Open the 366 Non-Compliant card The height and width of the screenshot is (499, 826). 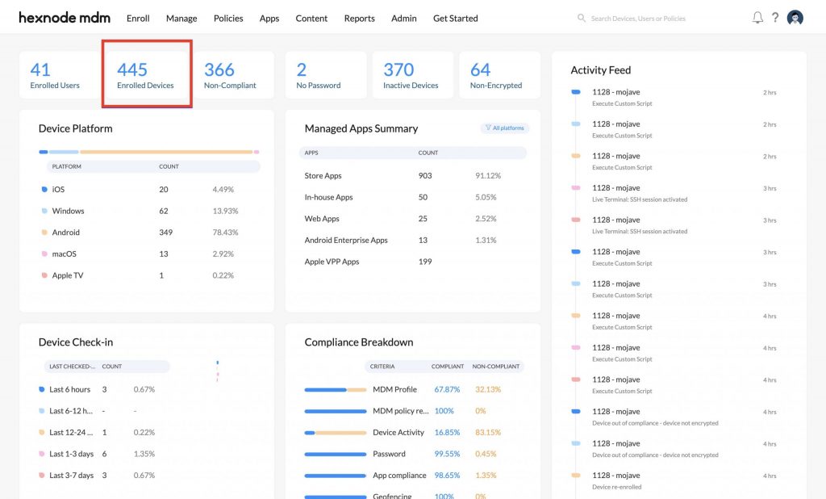pos(233,75)
